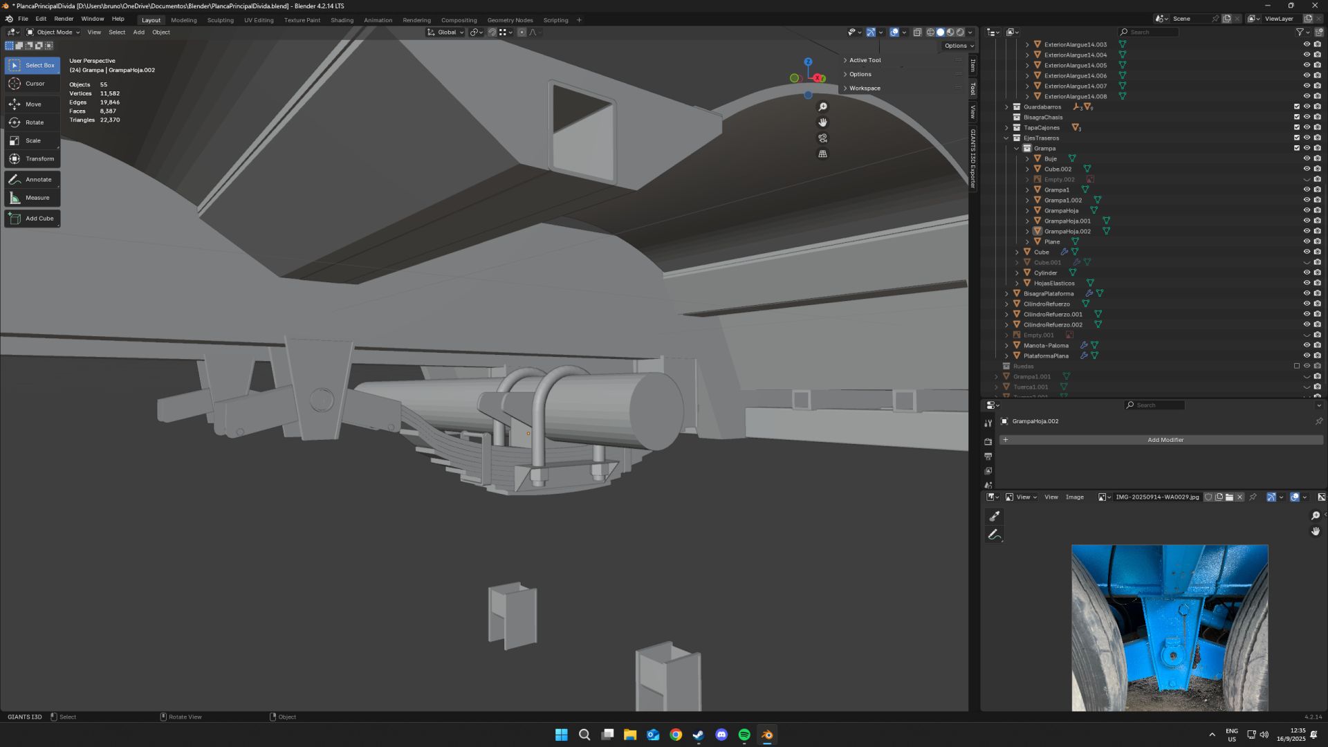Click the outliner search field
The image size is (1328, 747).
coord(1148,32)
